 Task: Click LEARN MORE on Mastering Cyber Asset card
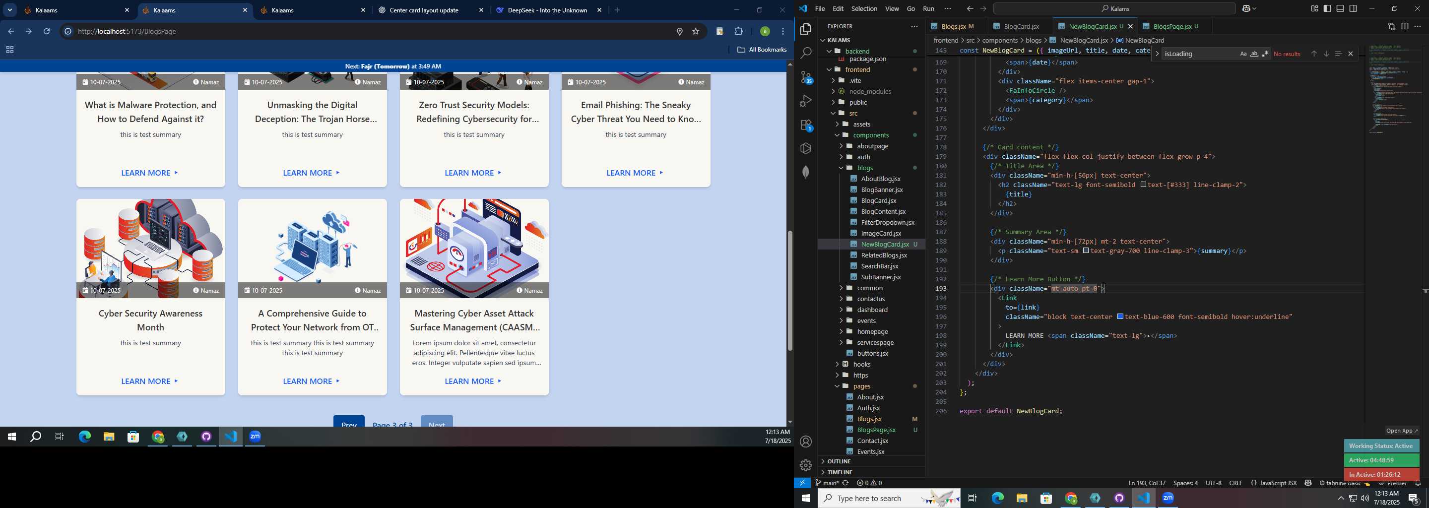[x=474, y=381]
